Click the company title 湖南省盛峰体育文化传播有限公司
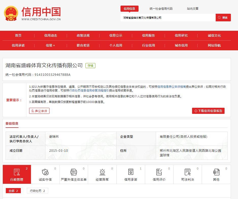The width and height of the screenshot is (238, 199). point(44,65)
